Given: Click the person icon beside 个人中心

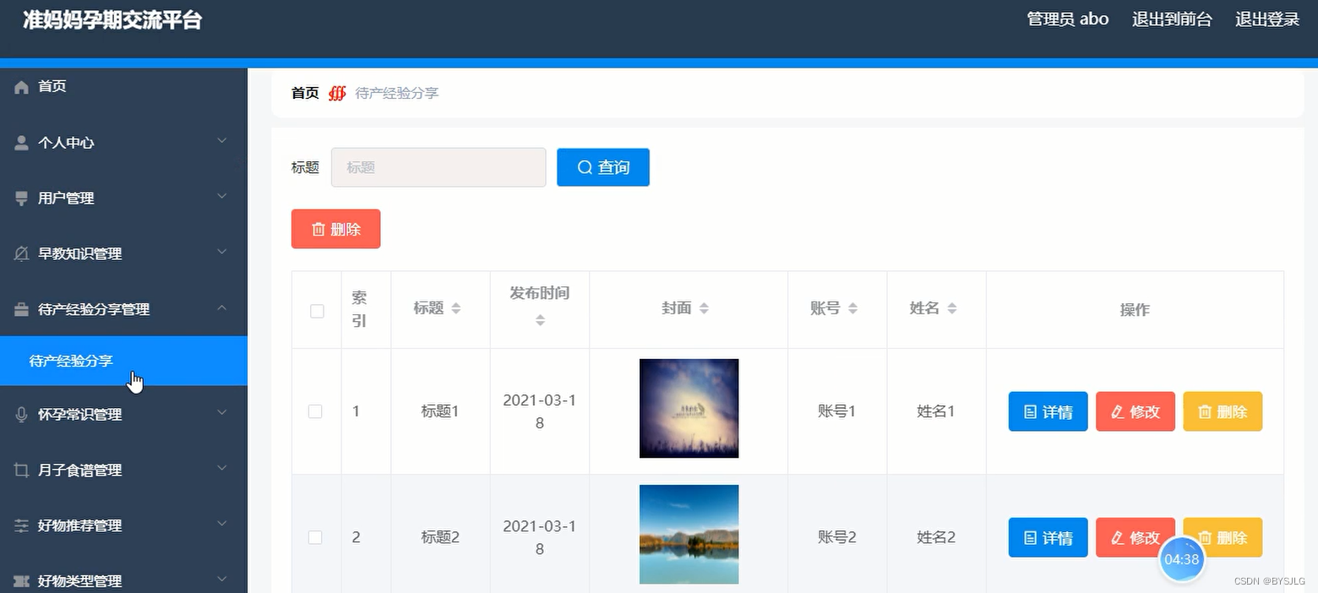Looking at the screenshot, I should click(x=19, y=142).
